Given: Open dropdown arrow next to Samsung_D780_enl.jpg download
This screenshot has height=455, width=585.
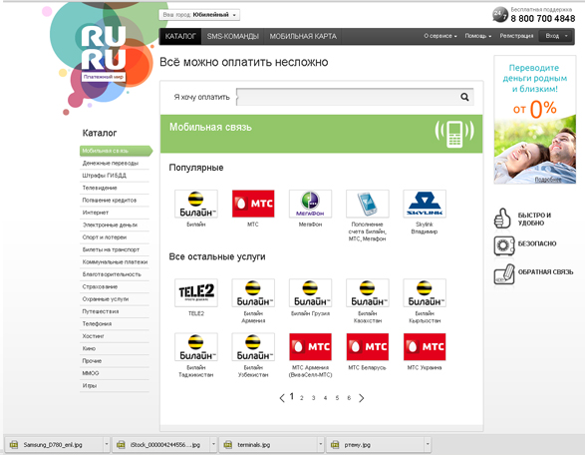Looking at the screenshot, I should tap(107, 445).
